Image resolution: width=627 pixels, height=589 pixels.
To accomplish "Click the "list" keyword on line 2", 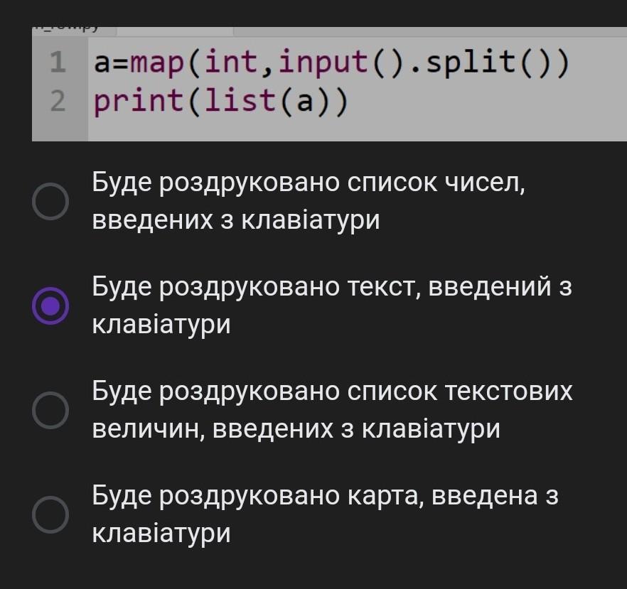I will (240, 101).
